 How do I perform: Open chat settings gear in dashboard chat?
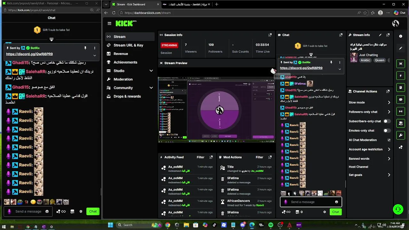pos(325,212)
